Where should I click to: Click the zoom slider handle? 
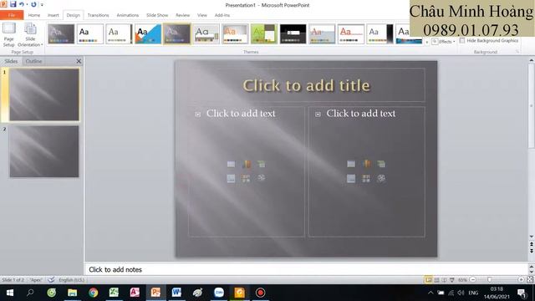(x=489, y=280)
